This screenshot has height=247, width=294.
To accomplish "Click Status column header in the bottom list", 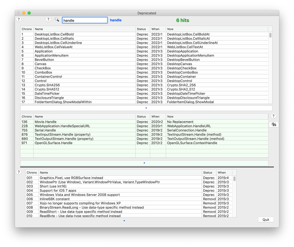I will (209, 173).
